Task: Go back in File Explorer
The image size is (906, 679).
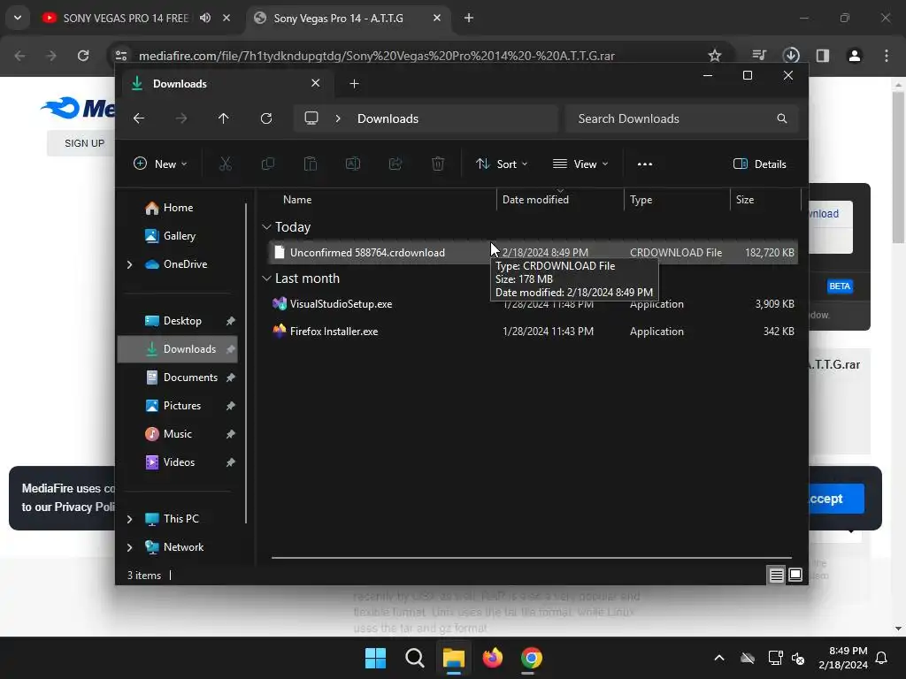Action: [x=139, y=118]
